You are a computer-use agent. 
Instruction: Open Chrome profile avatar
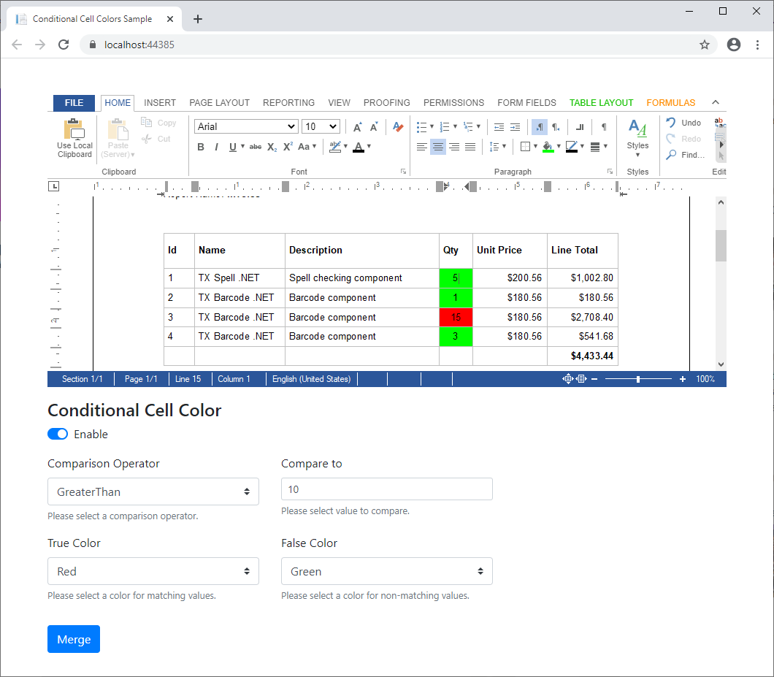pyautogui.click(x=734, y=45)
